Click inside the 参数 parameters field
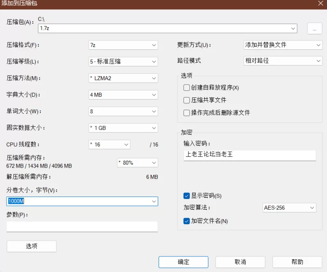Viewport: 327px width, 272px height. tap(82, 226)
